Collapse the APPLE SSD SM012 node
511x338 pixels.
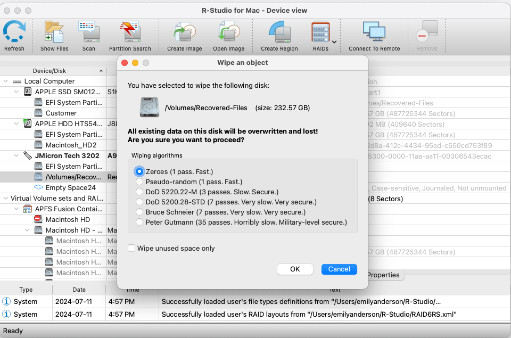17,92
